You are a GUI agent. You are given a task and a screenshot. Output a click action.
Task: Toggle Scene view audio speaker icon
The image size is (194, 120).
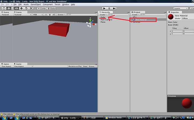point(54,15)
